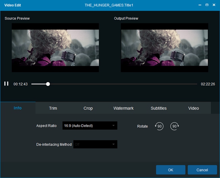Screen dimensions: 220x178
Task: Open the Crop tab
Action: point(88,108)
